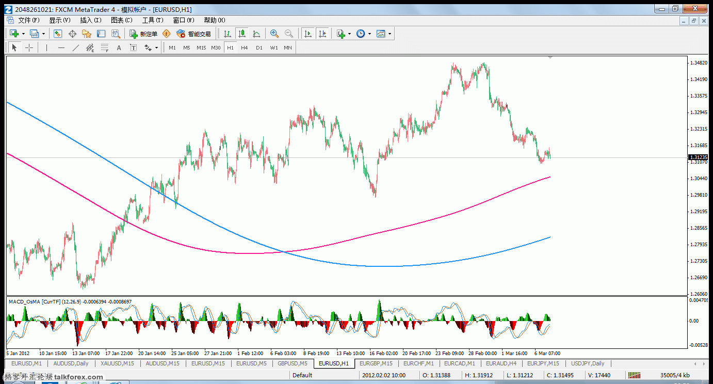Viewport: 713px width, 384px height.
Task: Select the M1 timeframe button
Action: click(172, 47)
